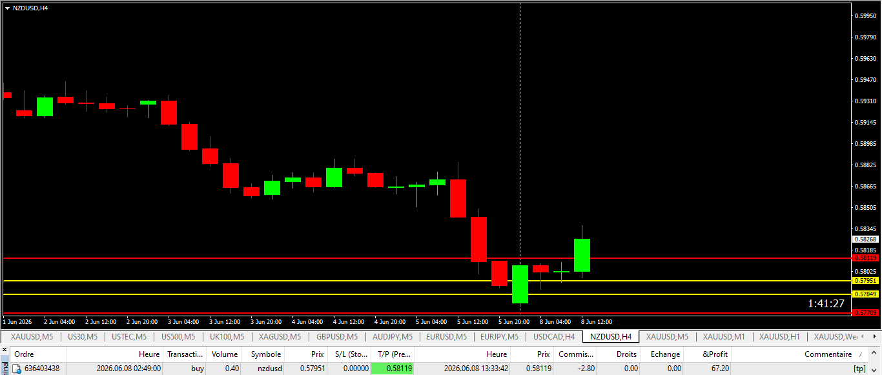Viewport: 882px width, 375px height.
Task: Switch to the US500,M5 chart tab
Action: tap(179, 337)
